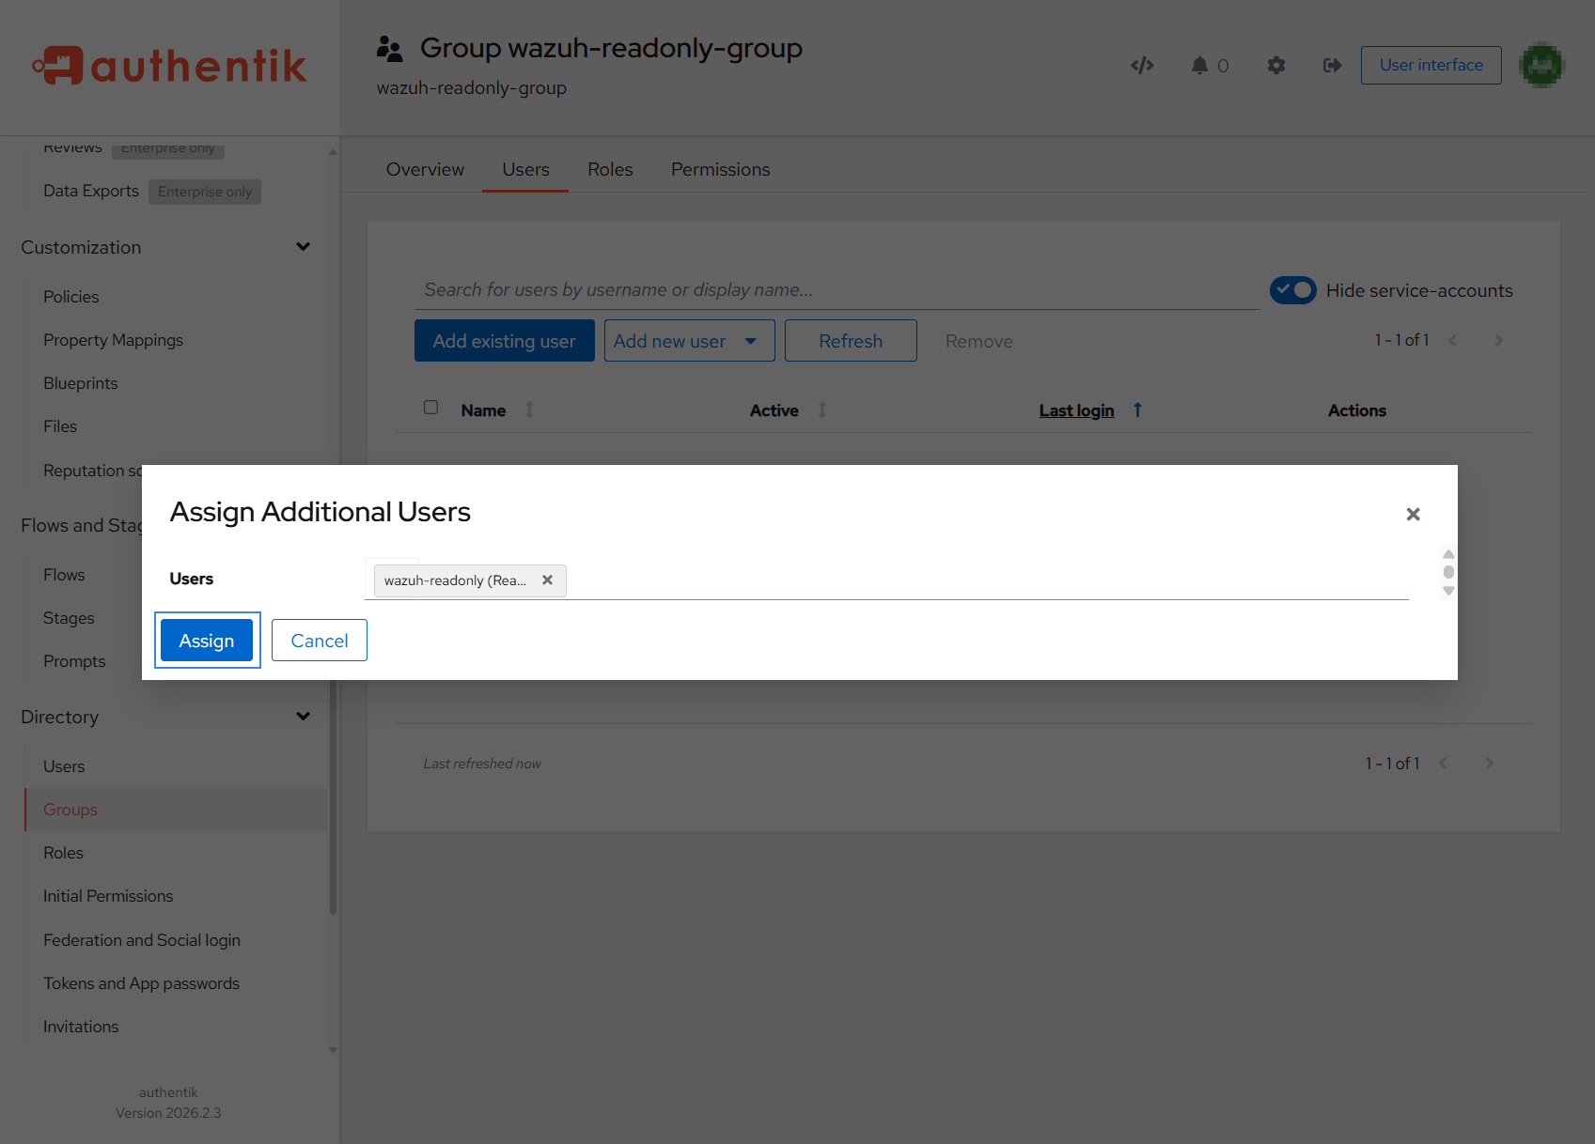Click the authentik logo
The height and width of the screenshot is (1144, 1595).
click(169, 66)
